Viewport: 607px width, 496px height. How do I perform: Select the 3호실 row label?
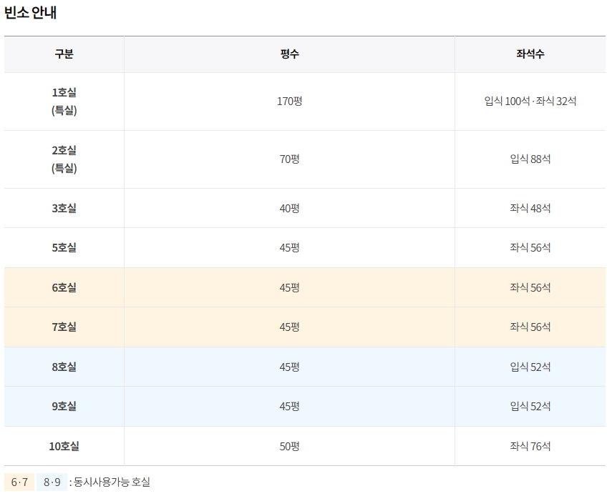[64, 209]
